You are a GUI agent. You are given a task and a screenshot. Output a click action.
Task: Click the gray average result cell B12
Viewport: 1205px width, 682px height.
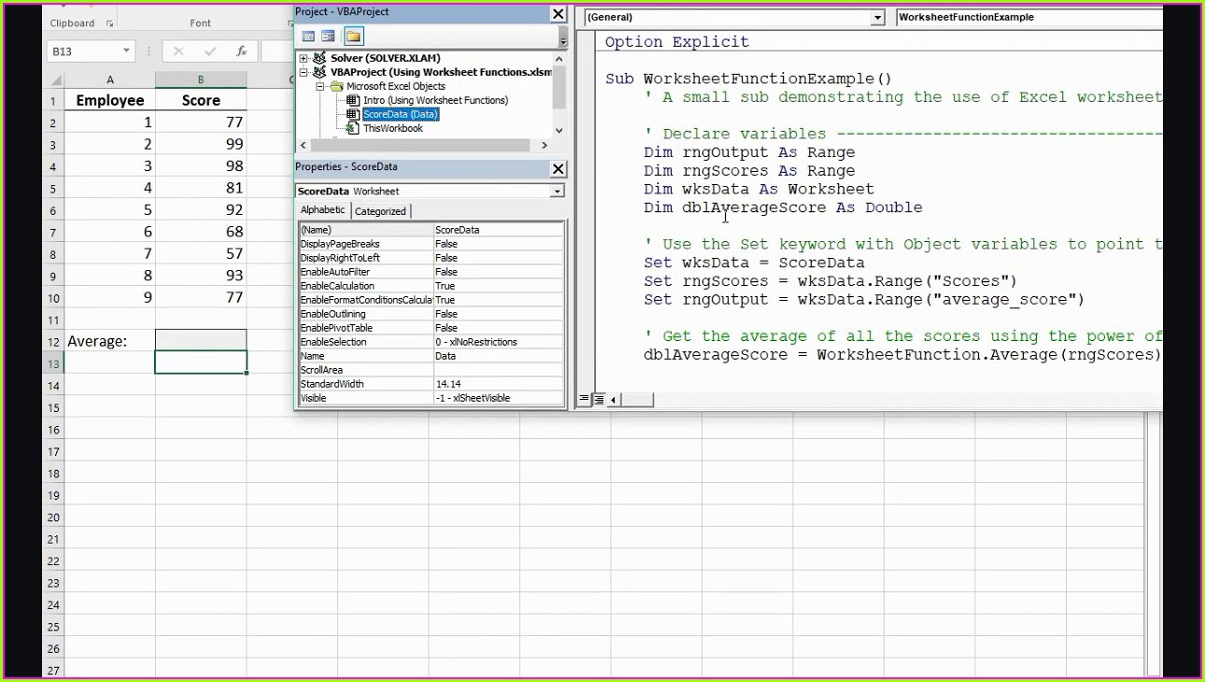[201, 340]
